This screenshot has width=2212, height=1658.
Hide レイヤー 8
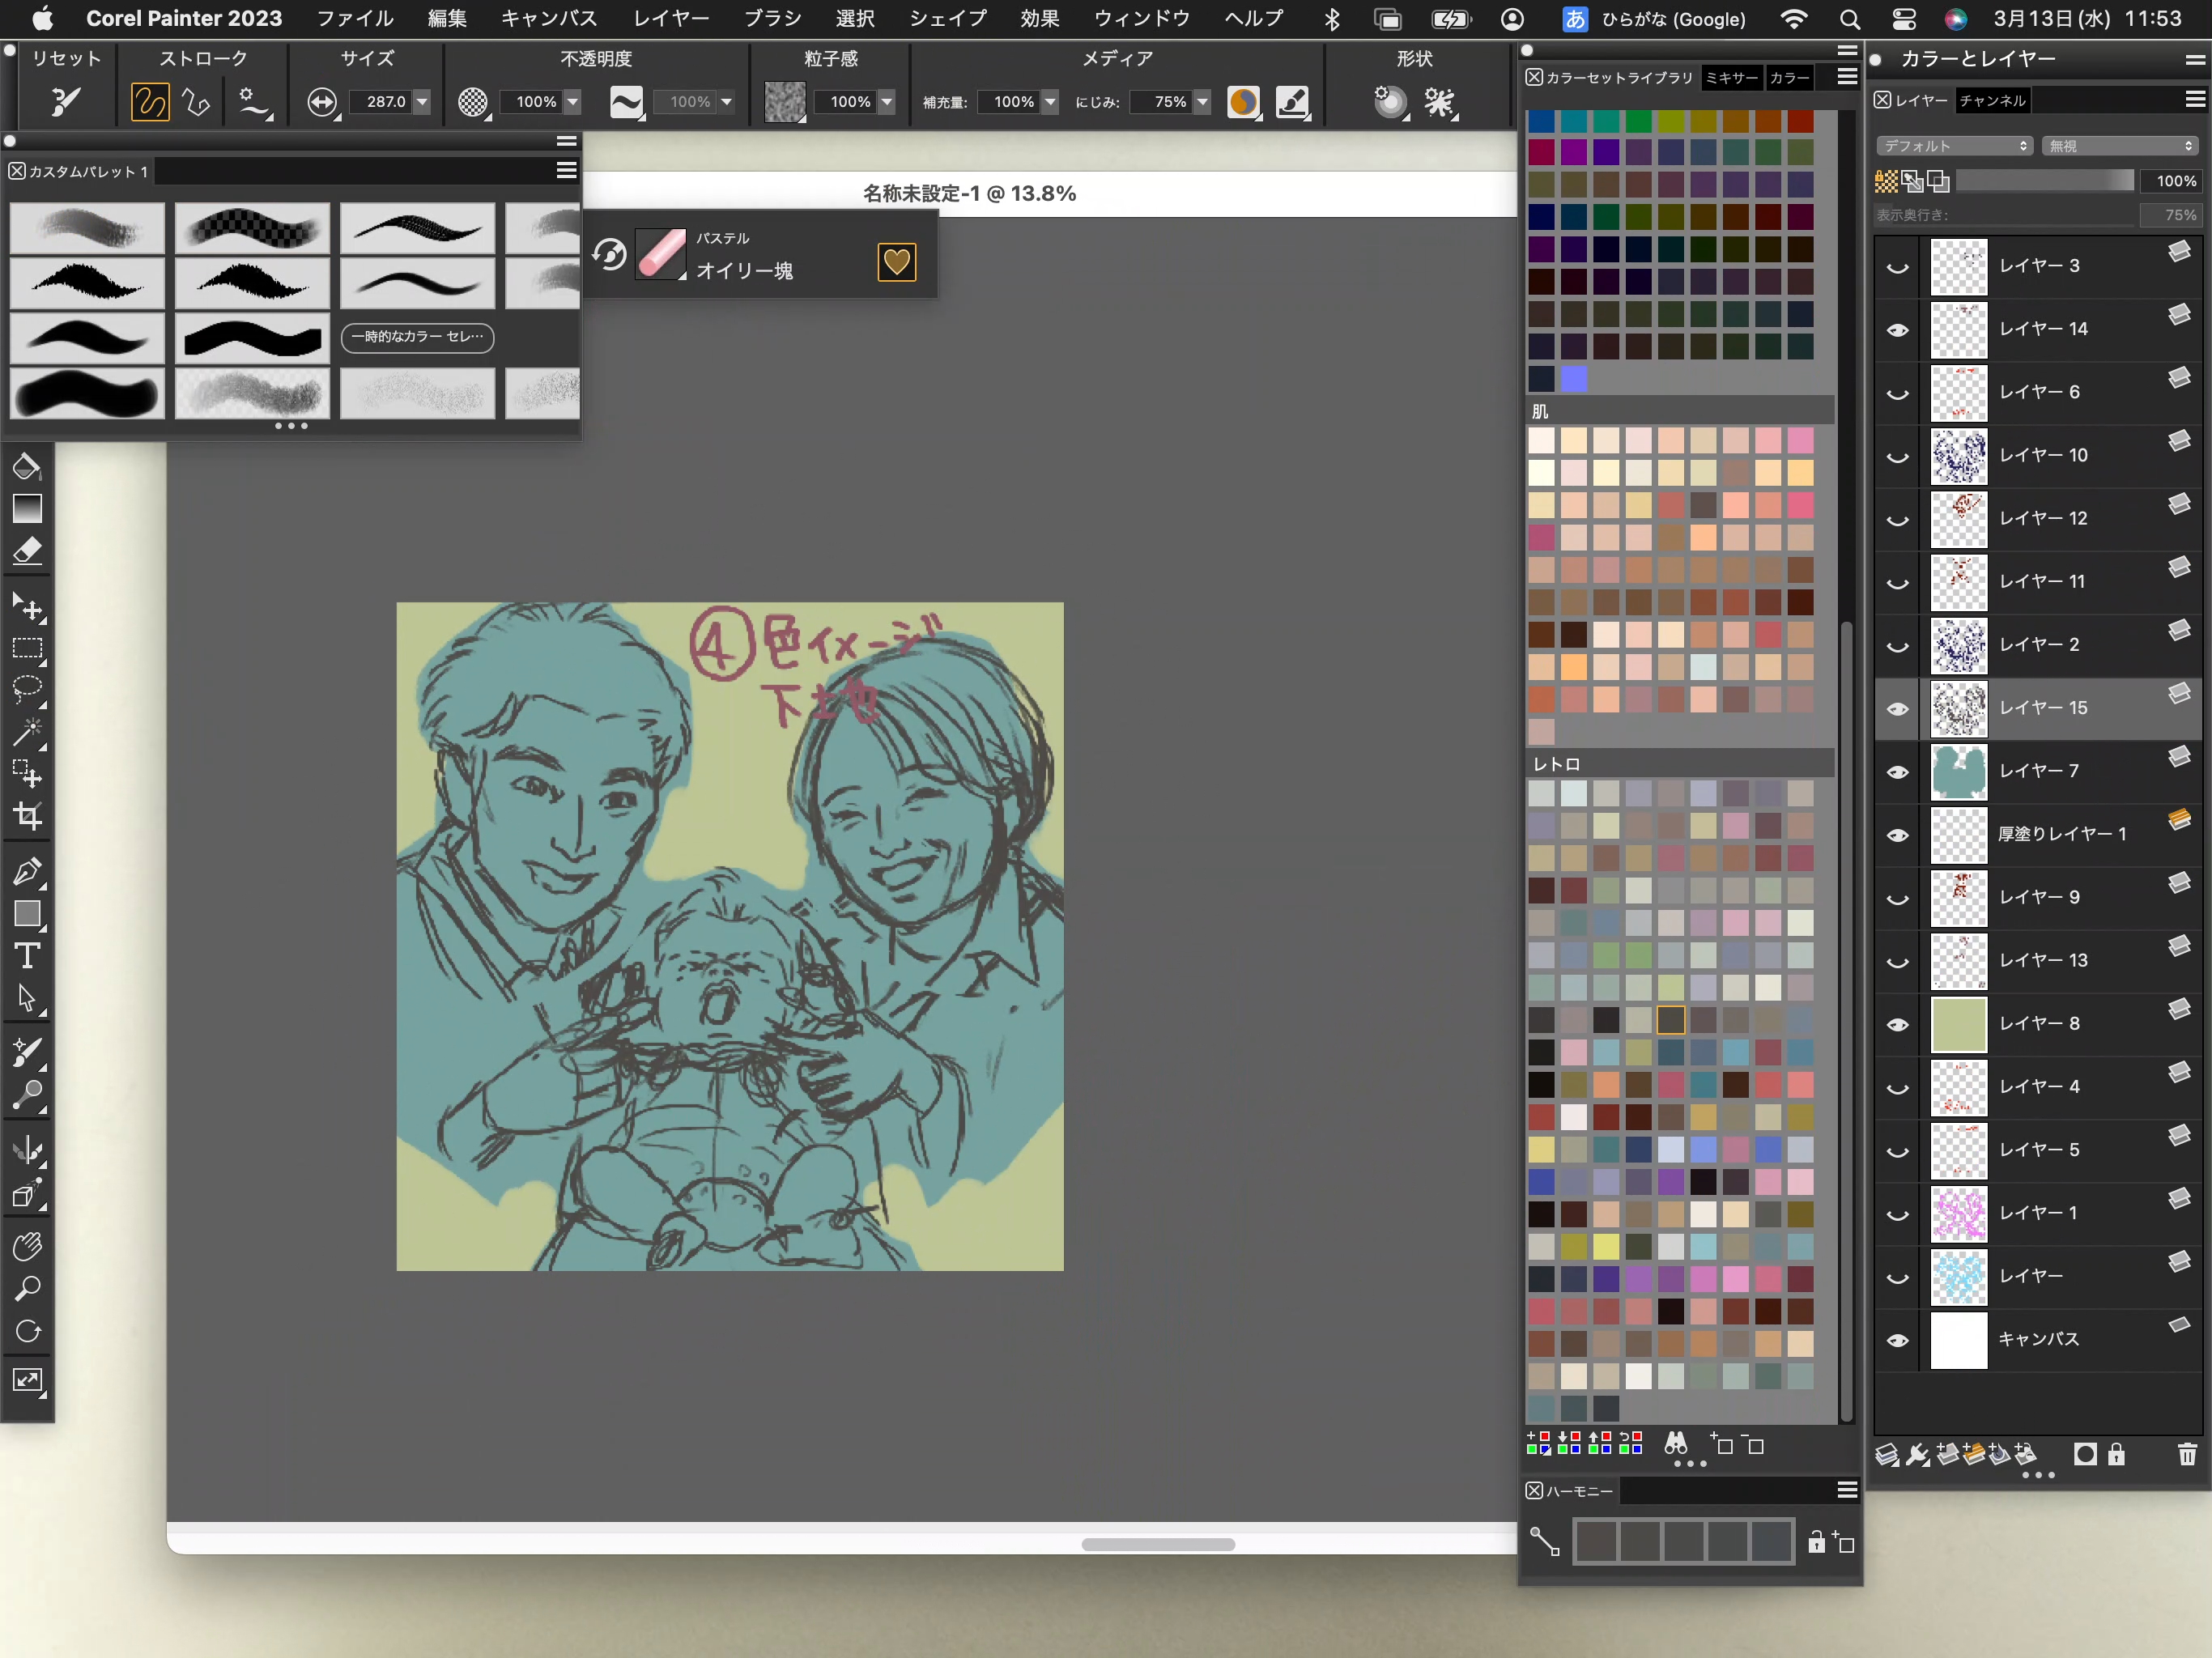(1897, 1024)
